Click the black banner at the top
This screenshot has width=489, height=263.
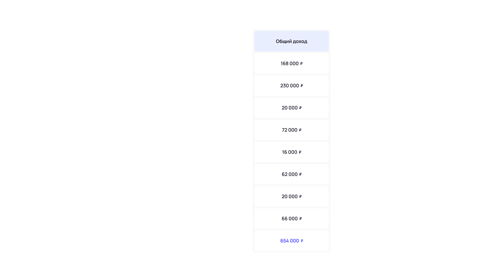pyautogui.click(x=244, y=15)
